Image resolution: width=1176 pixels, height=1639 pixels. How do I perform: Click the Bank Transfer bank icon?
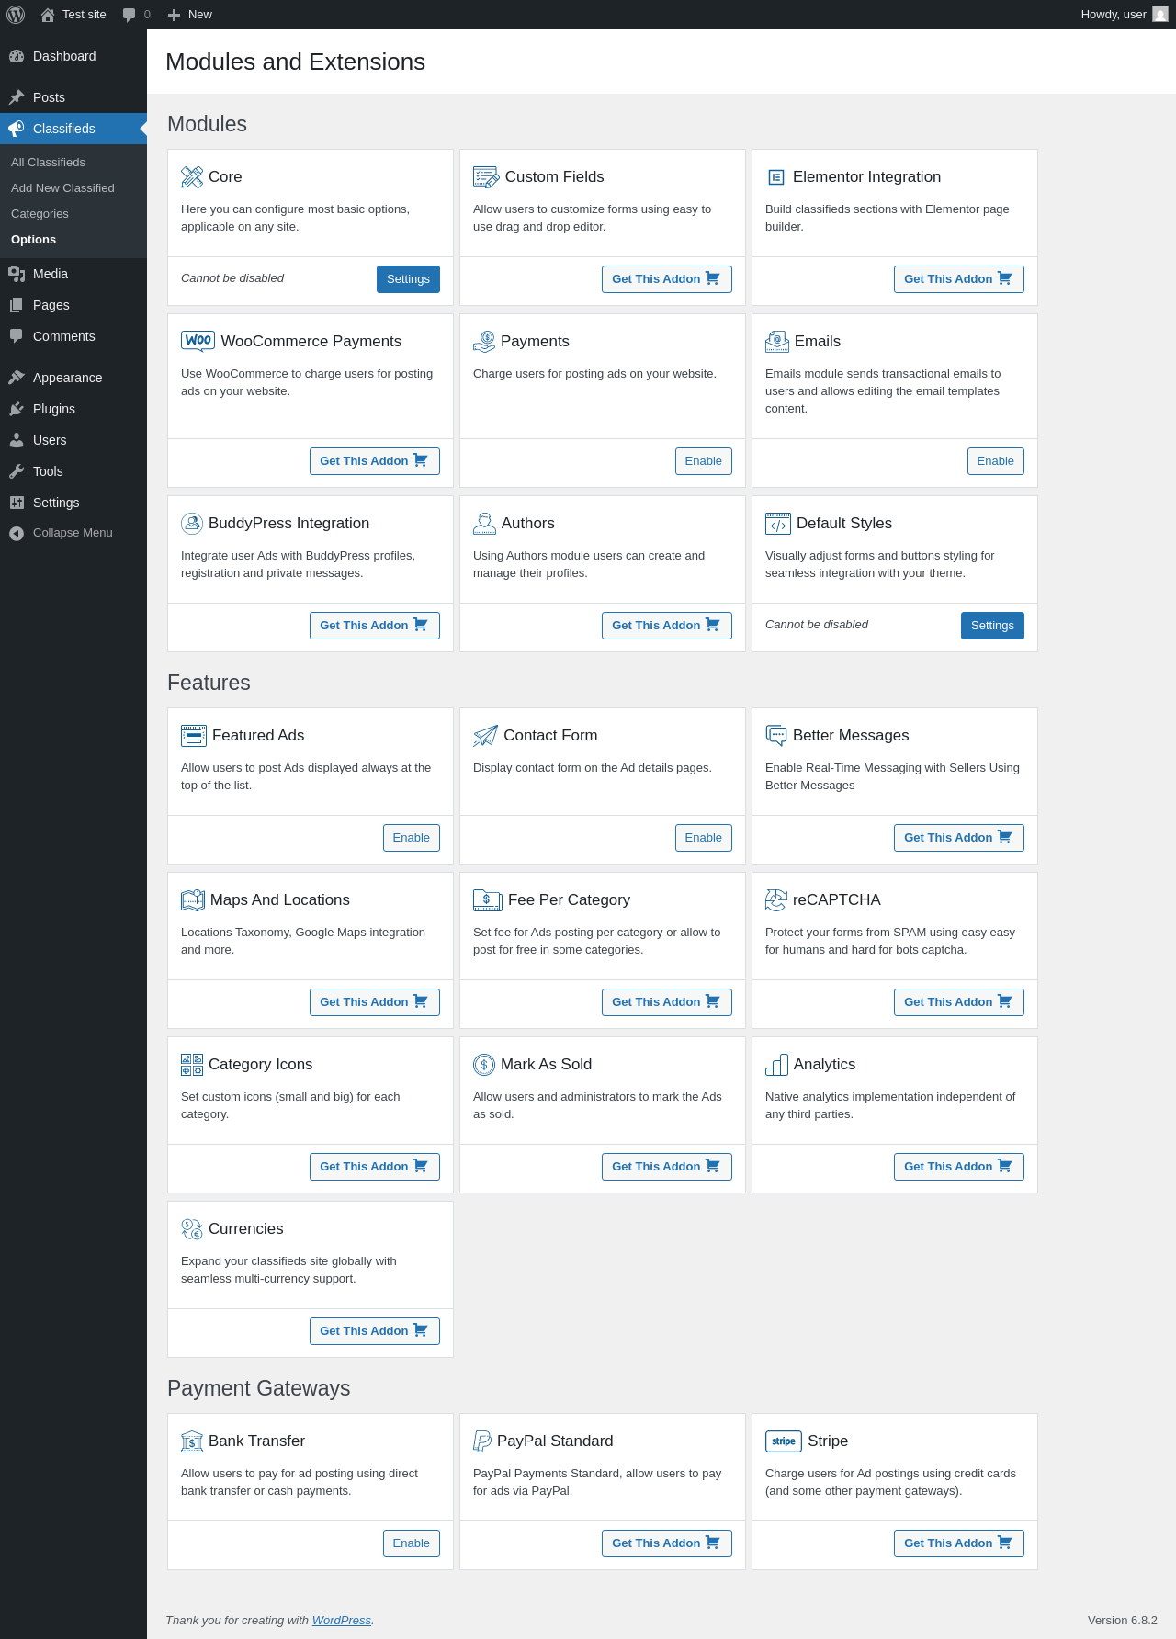tap(192, 1441)
